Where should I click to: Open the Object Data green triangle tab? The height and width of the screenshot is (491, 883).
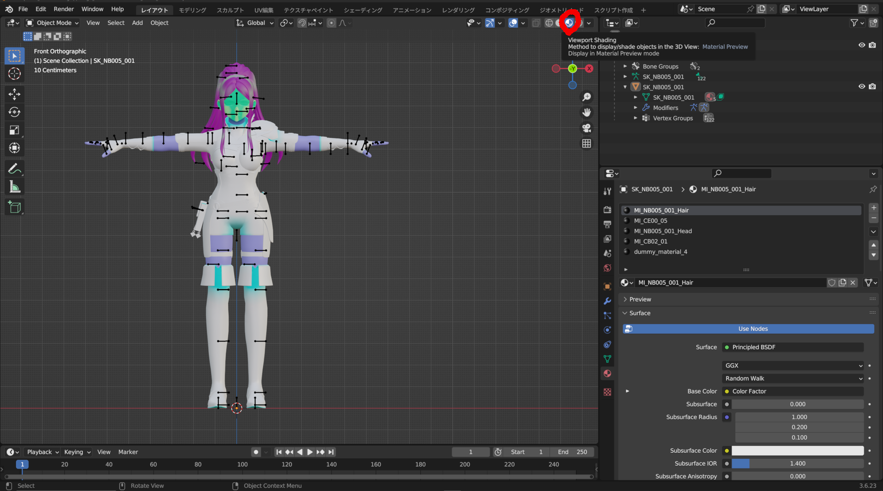click(608, 359)
